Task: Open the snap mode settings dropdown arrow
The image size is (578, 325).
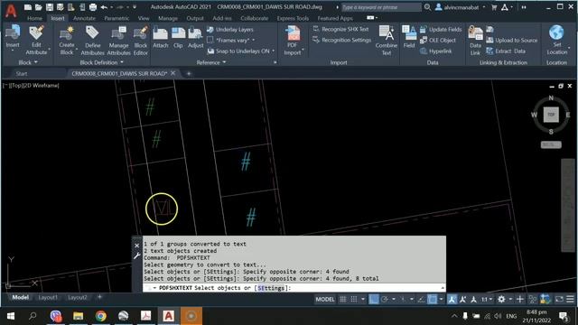Action: click(363, 299)
